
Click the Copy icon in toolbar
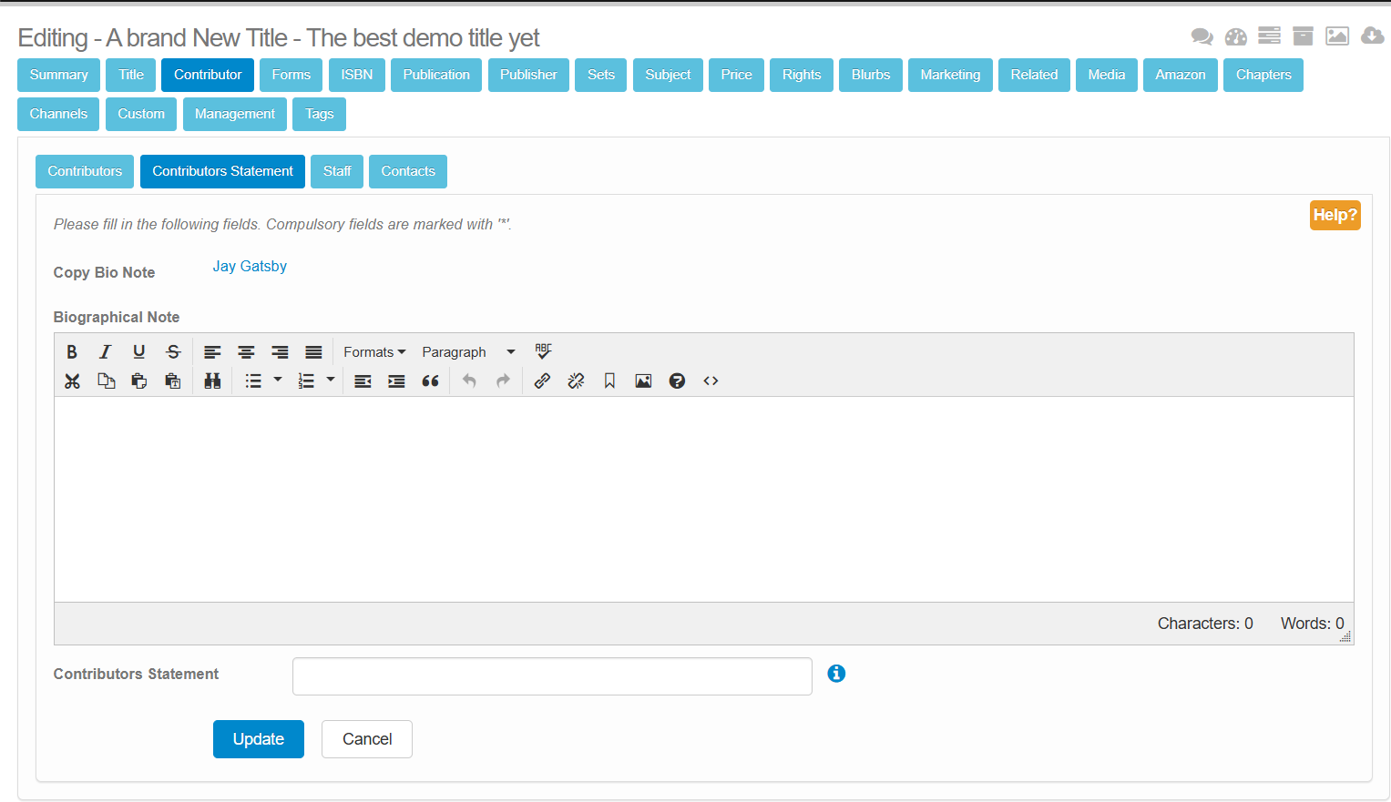pos(106,381)
